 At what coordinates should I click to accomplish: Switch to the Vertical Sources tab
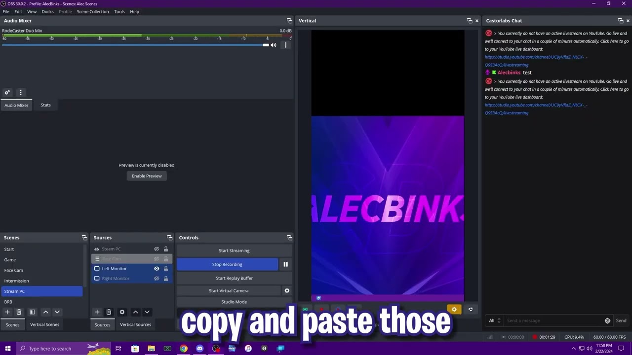[135, 324]
